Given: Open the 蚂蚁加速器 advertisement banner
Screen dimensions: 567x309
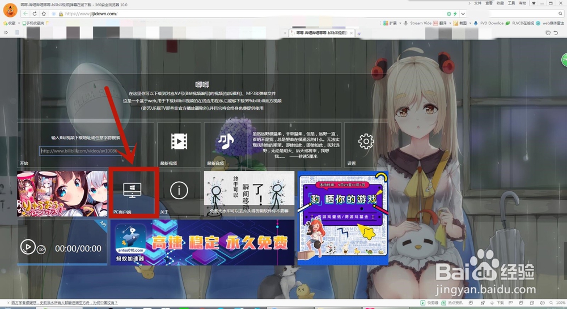Looking at the screenshot, I should tap(202, 243).
